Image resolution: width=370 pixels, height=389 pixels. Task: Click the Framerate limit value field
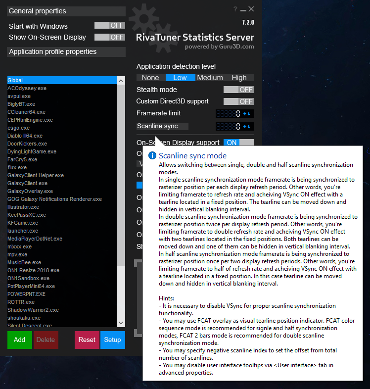pos(229,114)
